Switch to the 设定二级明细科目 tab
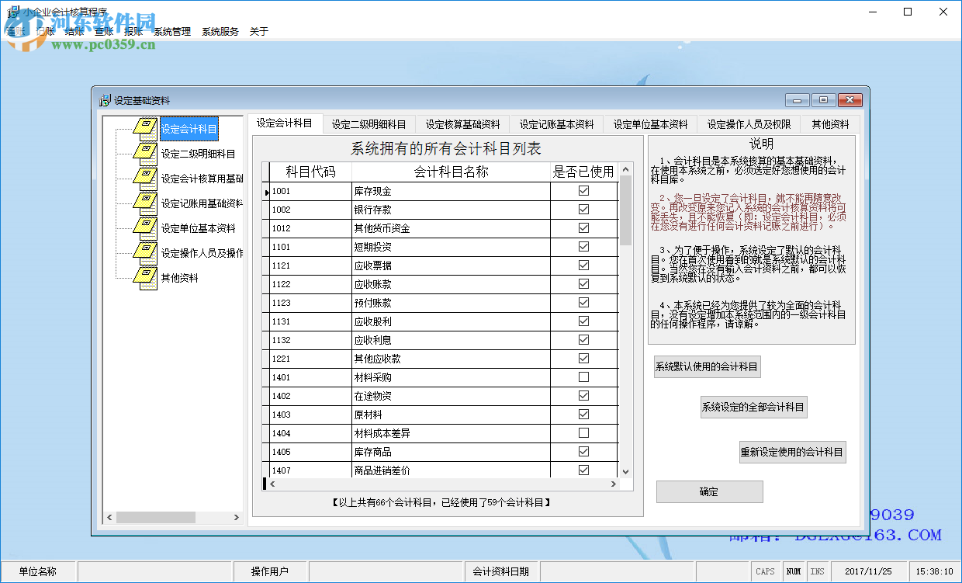The width and height of the screenshot is (962, 583). tap(370, 123)
